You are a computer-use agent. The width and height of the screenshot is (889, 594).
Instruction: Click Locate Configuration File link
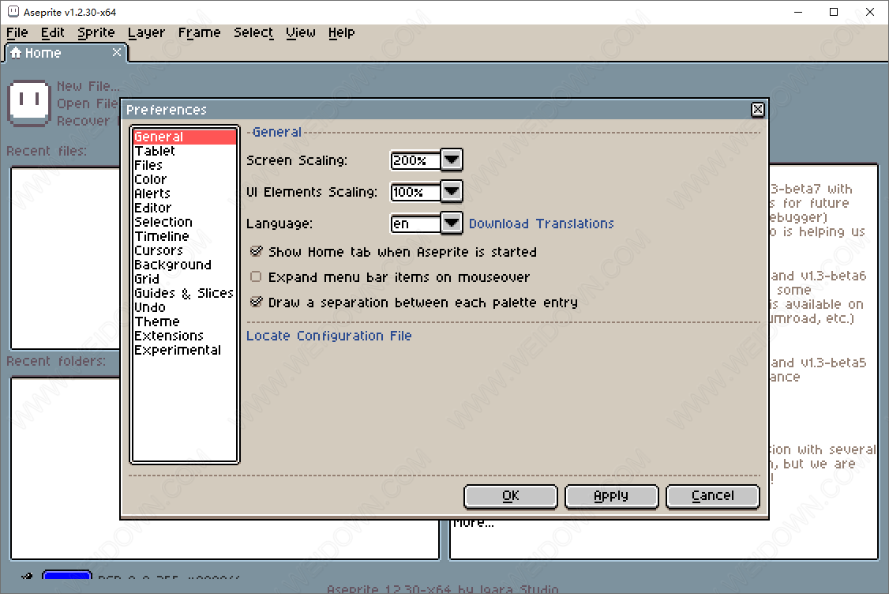tap(329, 336)
